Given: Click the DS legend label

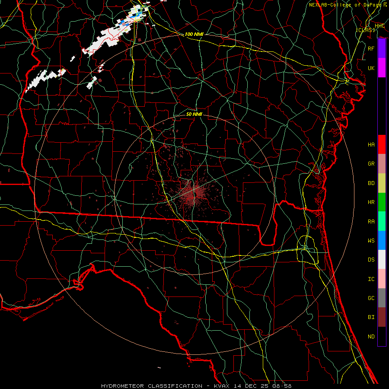Looking at the screenshot, I should tap(371, 259).
